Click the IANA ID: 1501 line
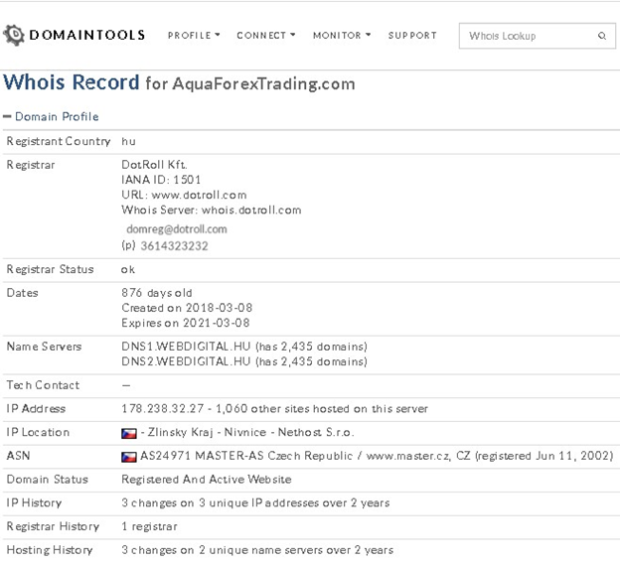 pyautogui.click(x=161, y=180)
